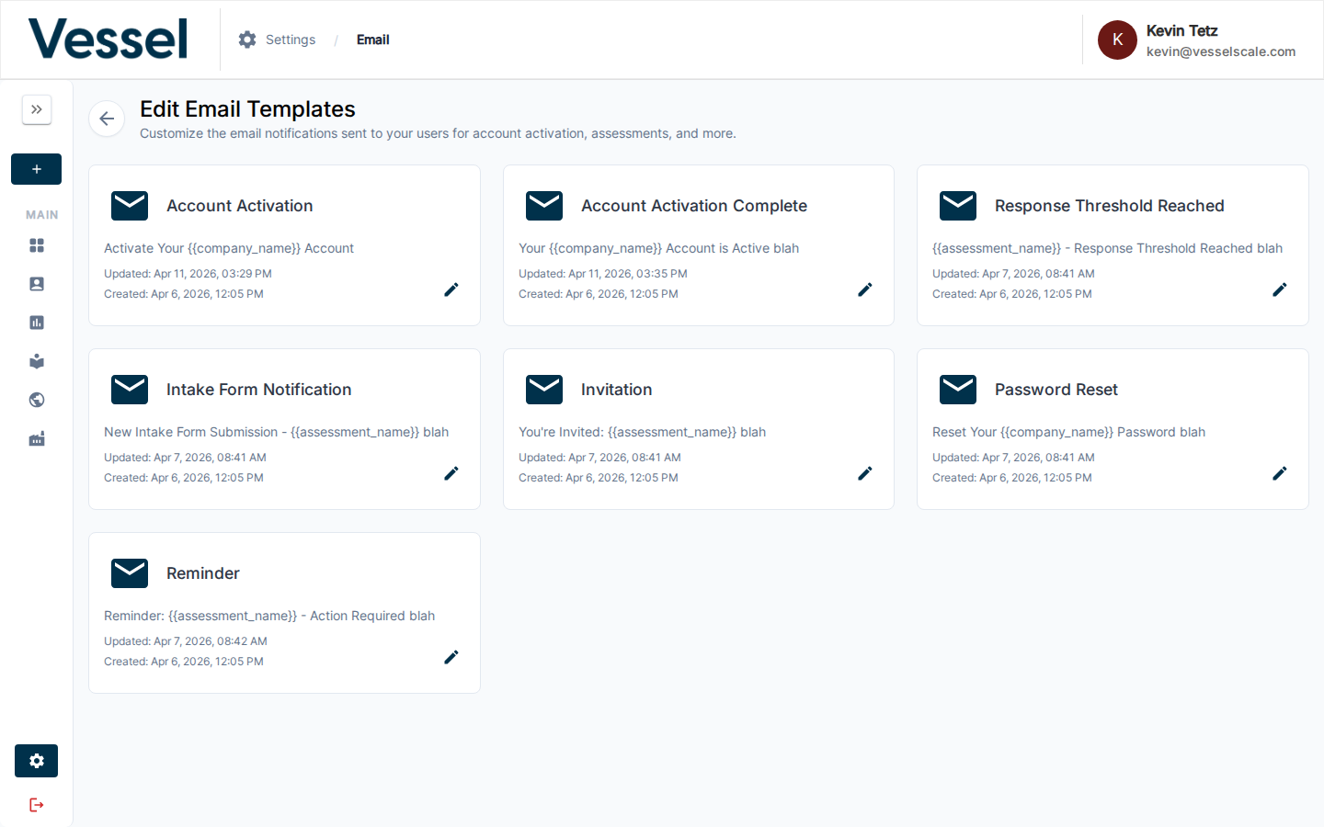Expand the collapsed sidebar with double-chevron
1324x827 pixels.
pos(37,109)
